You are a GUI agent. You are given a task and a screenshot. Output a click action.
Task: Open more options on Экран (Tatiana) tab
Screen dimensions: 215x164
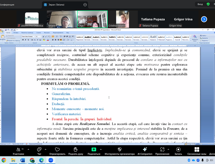(x=85, y=5)
